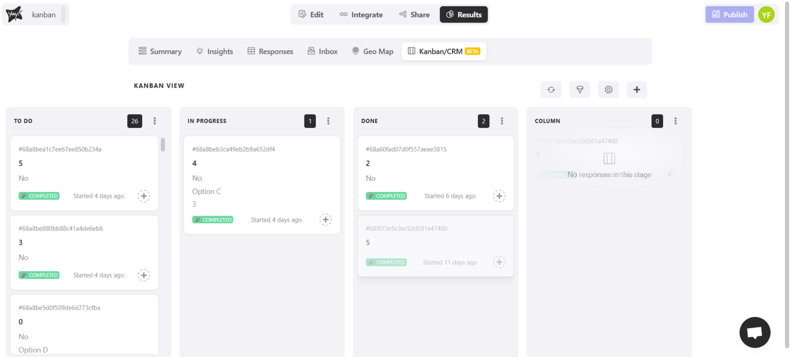The width and height of the screenshot is (790, 357).
Task: Click plus icon on card #68a8bea1c7ee67ee850b234a
Action: pos(144,196)
